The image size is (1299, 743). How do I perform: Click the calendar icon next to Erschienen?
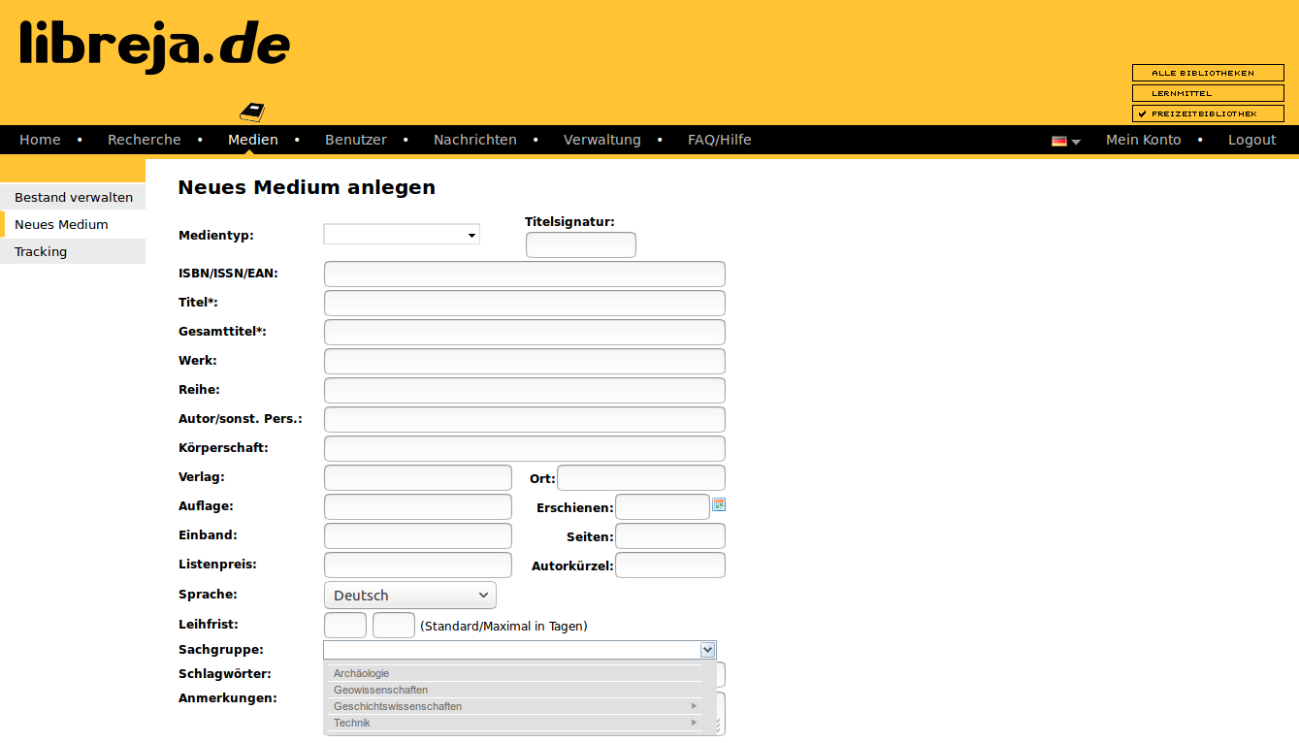719,504
